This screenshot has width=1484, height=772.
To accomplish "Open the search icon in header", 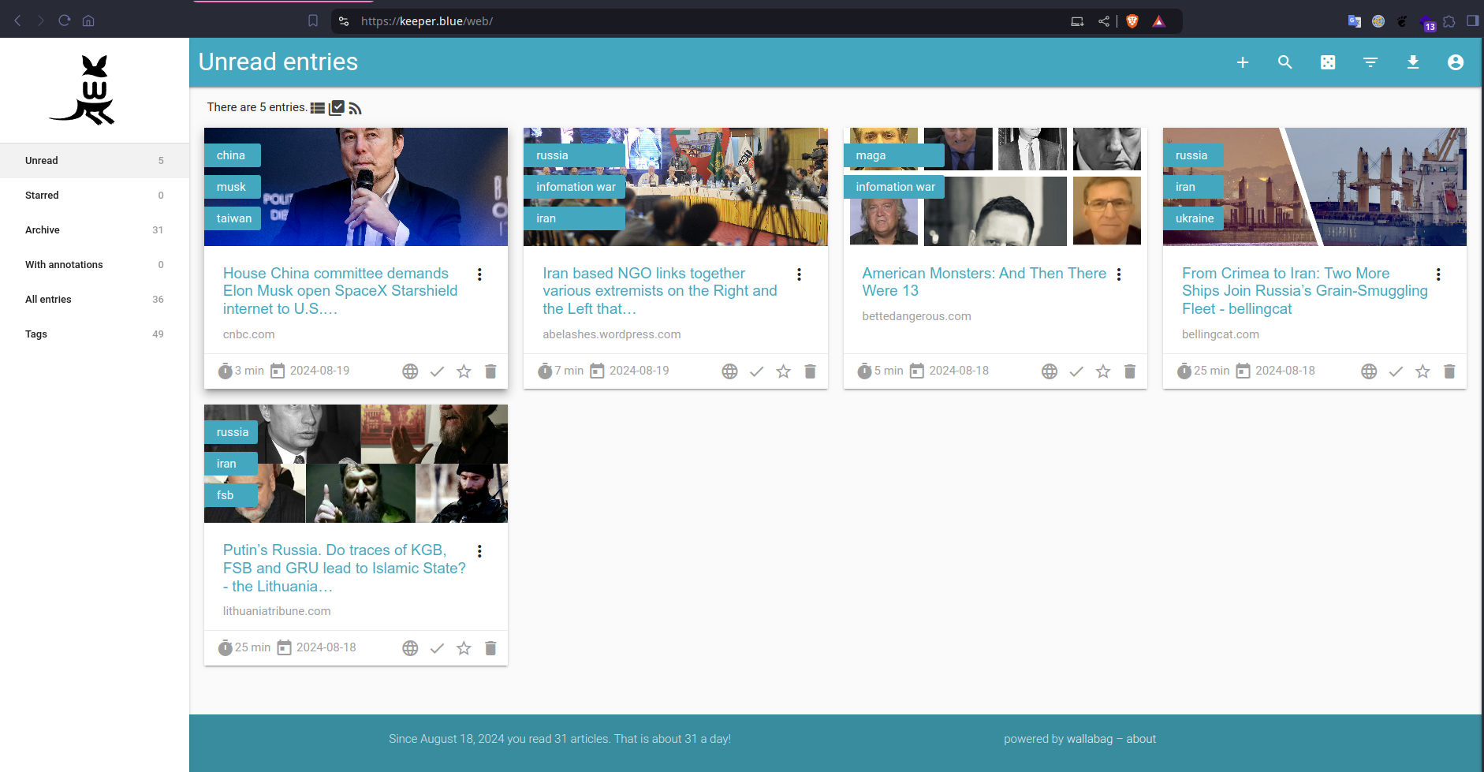I will (x=1285, y=62).
